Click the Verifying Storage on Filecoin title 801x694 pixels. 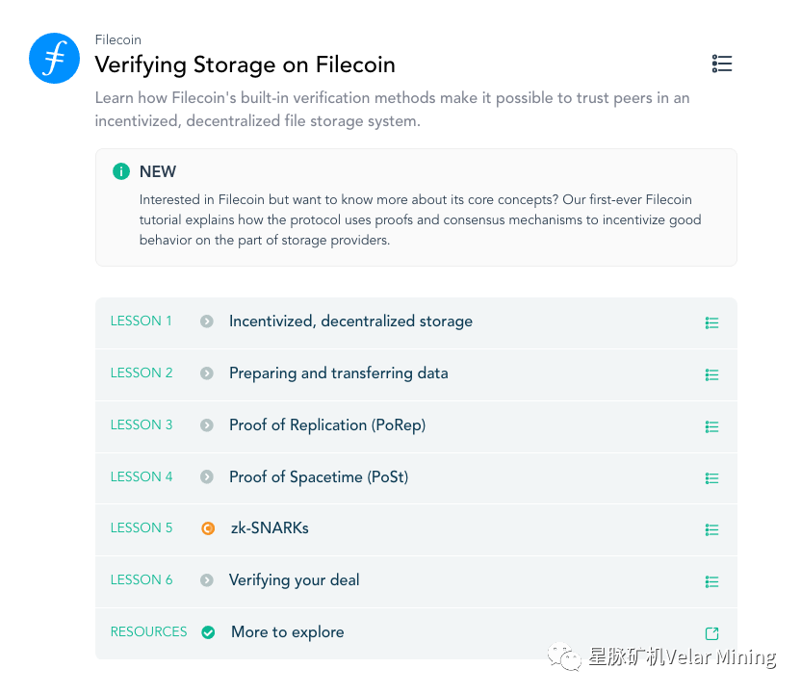click(x=245, y=64)
